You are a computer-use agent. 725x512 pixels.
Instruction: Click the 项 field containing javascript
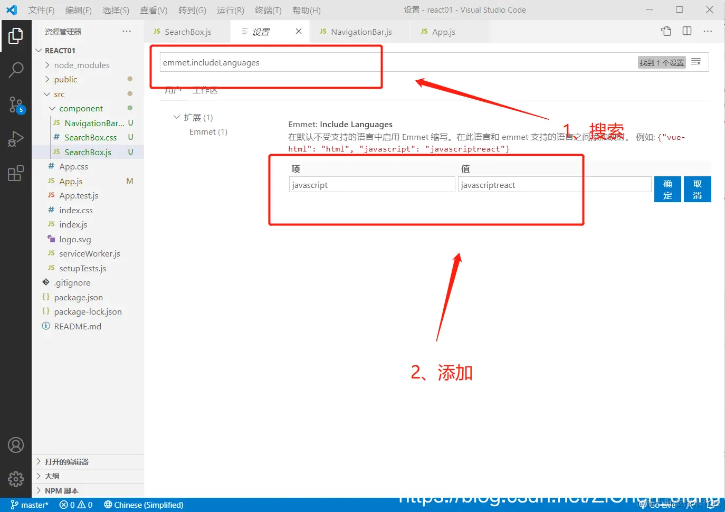(x=372, y=185)
